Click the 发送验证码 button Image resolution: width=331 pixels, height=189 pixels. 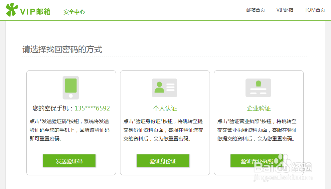coord(69,161)
